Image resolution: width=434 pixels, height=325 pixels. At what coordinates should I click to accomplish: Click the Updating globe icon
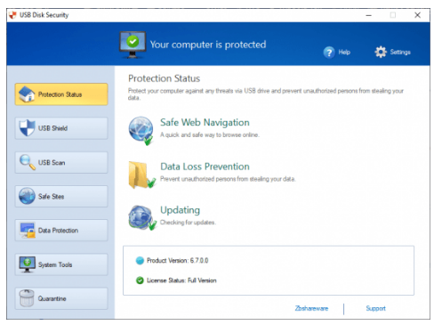point(142,218)
